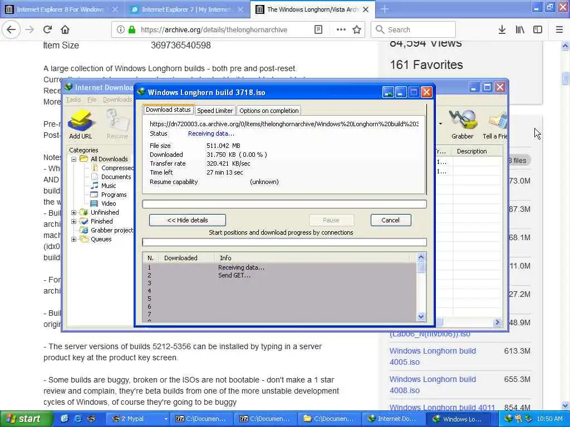
Task: Open the File menu in IDM
Action: [92, 100]
